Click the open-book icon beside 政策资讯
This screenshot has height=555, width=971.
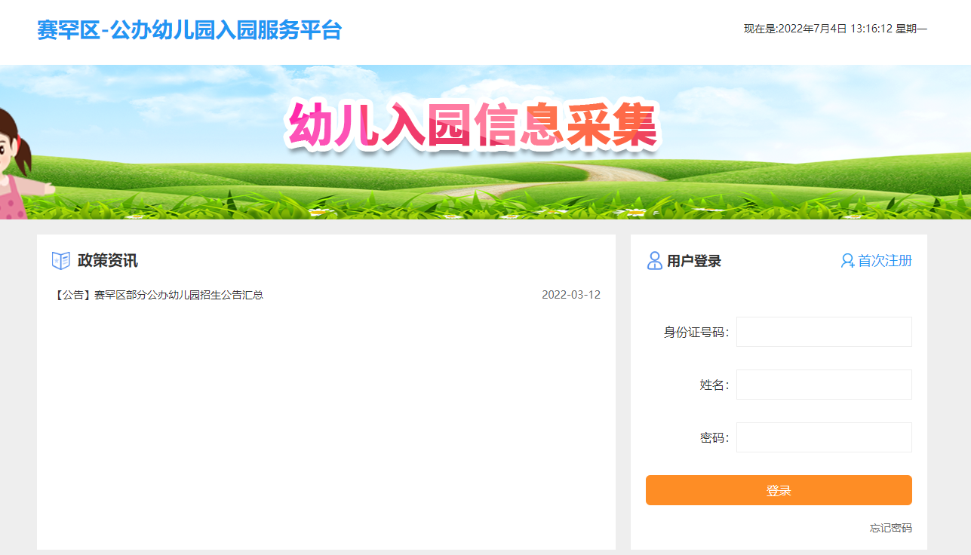click(x=61, y=261)
